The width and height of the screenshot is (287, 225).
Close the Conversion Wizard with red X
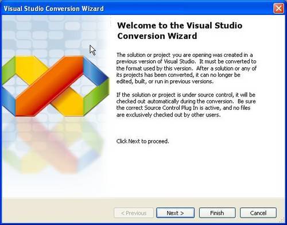pyautogui.click(x=279, y=8)
